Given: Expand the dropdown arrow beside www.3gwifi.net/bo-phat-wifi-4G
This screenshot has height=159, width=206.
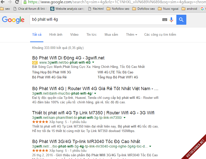Looking at the screenshot, I should point(93,62).
